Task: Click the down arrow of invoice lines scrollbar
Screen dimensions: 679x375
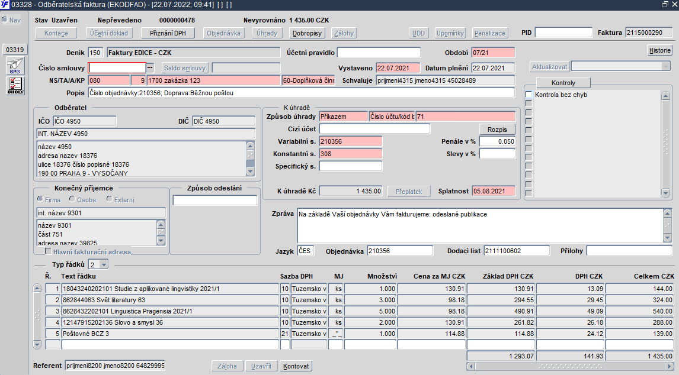Action: tap(37, 344)
